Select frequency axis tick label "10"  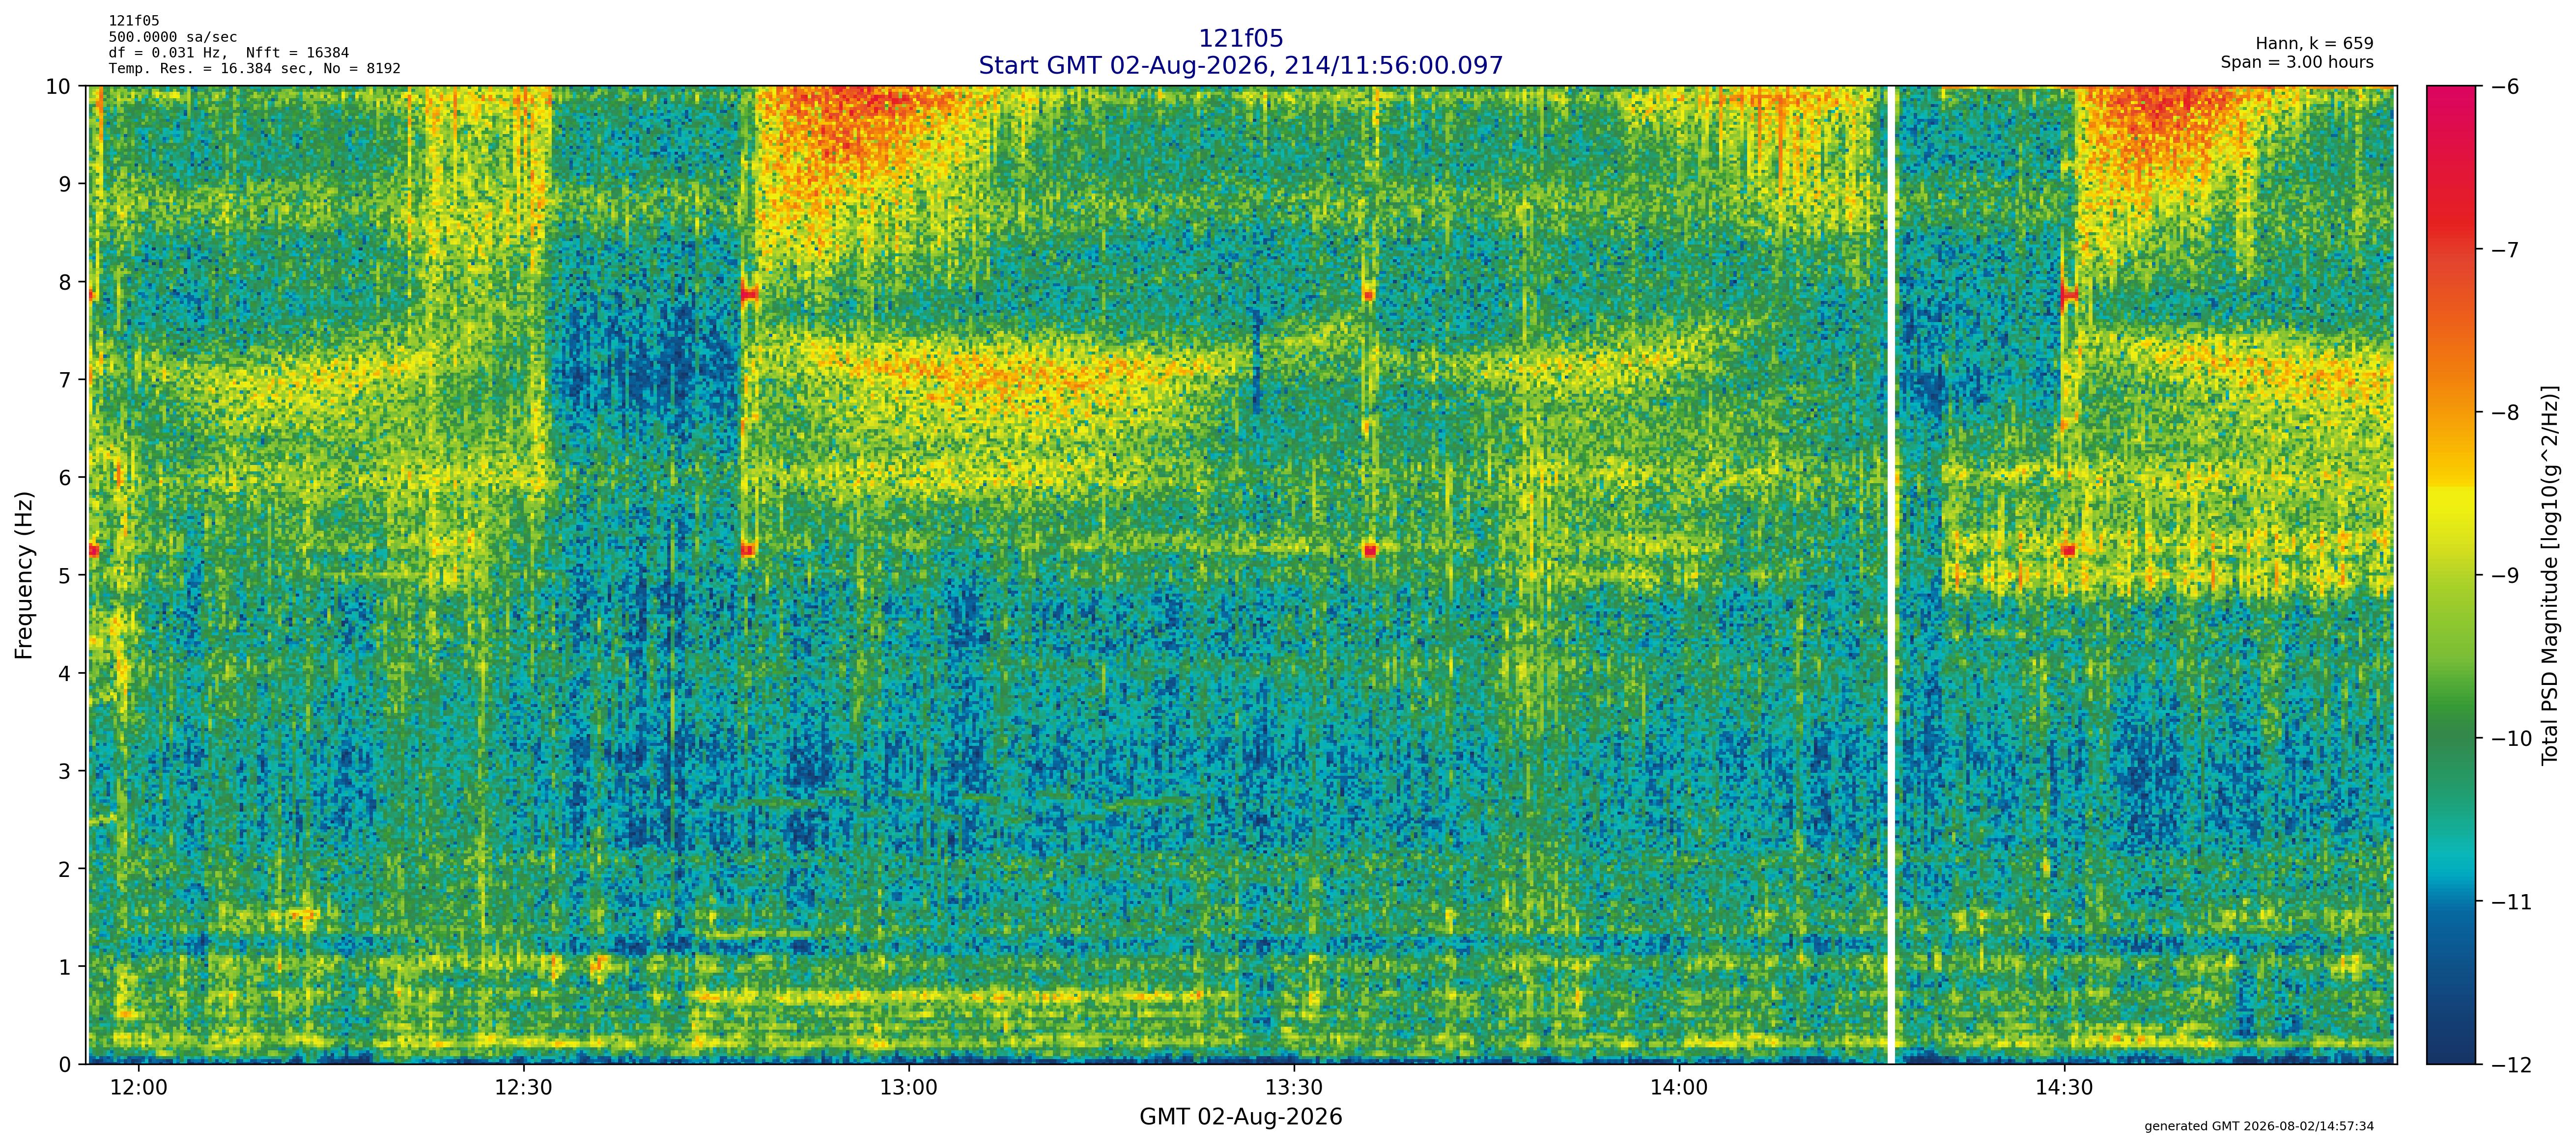coord(59,86)
